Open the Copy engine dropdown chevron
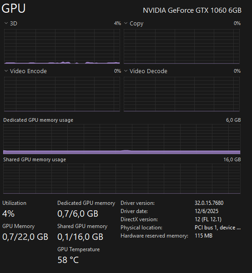 (126, 23)
